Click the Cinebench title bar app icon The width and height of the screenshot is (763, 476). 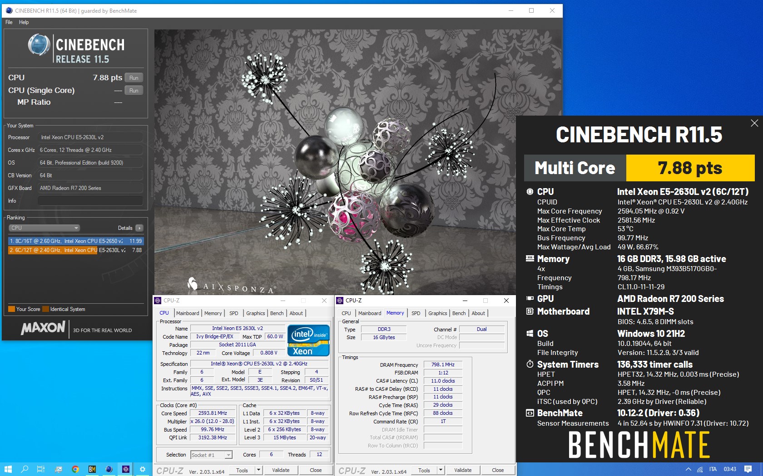click(x=9, y=10)
